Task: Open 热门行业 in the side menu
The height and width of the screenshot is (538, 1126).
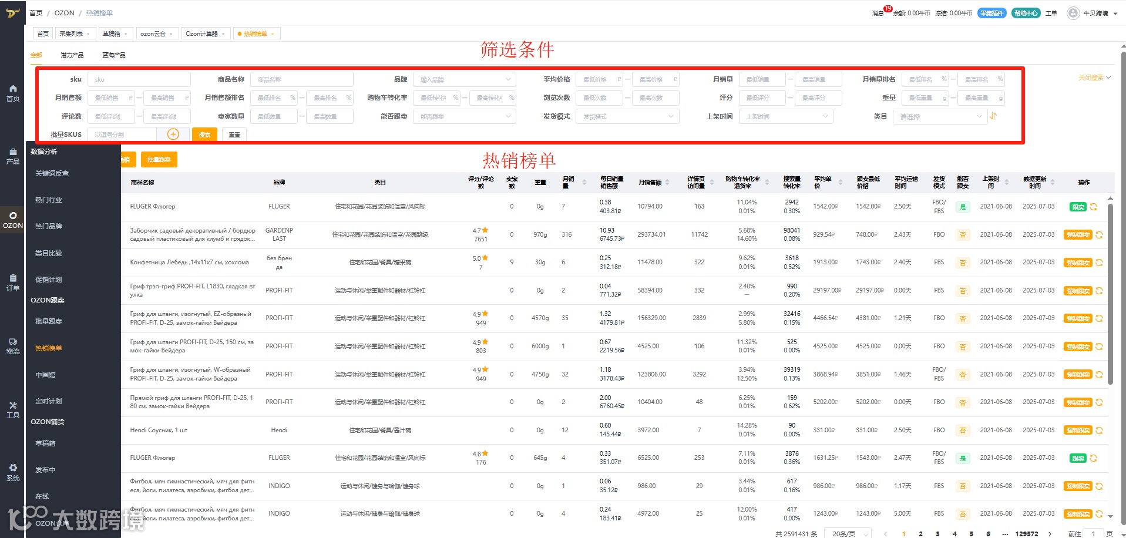Action: point(49,200)
